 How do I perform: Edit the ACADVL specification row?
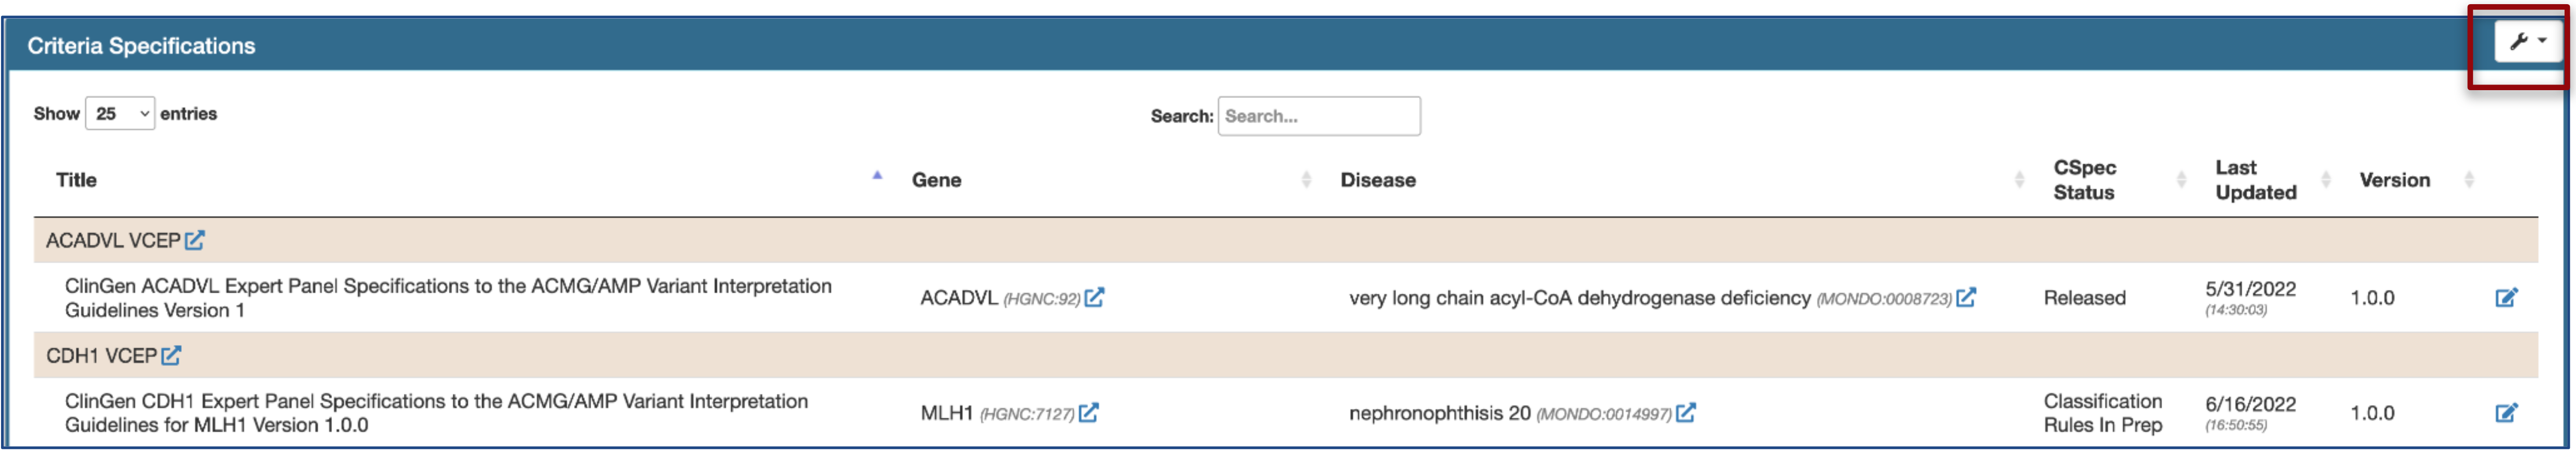(x=2506, y=298)
